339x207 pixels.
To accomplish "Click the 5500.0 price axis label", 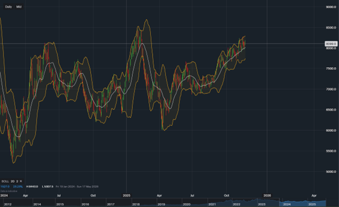I will 331,151.
